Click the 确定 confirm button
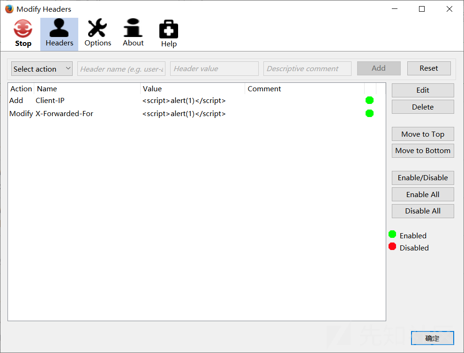Screen dimensions: 464x353 tap(432, 338)
